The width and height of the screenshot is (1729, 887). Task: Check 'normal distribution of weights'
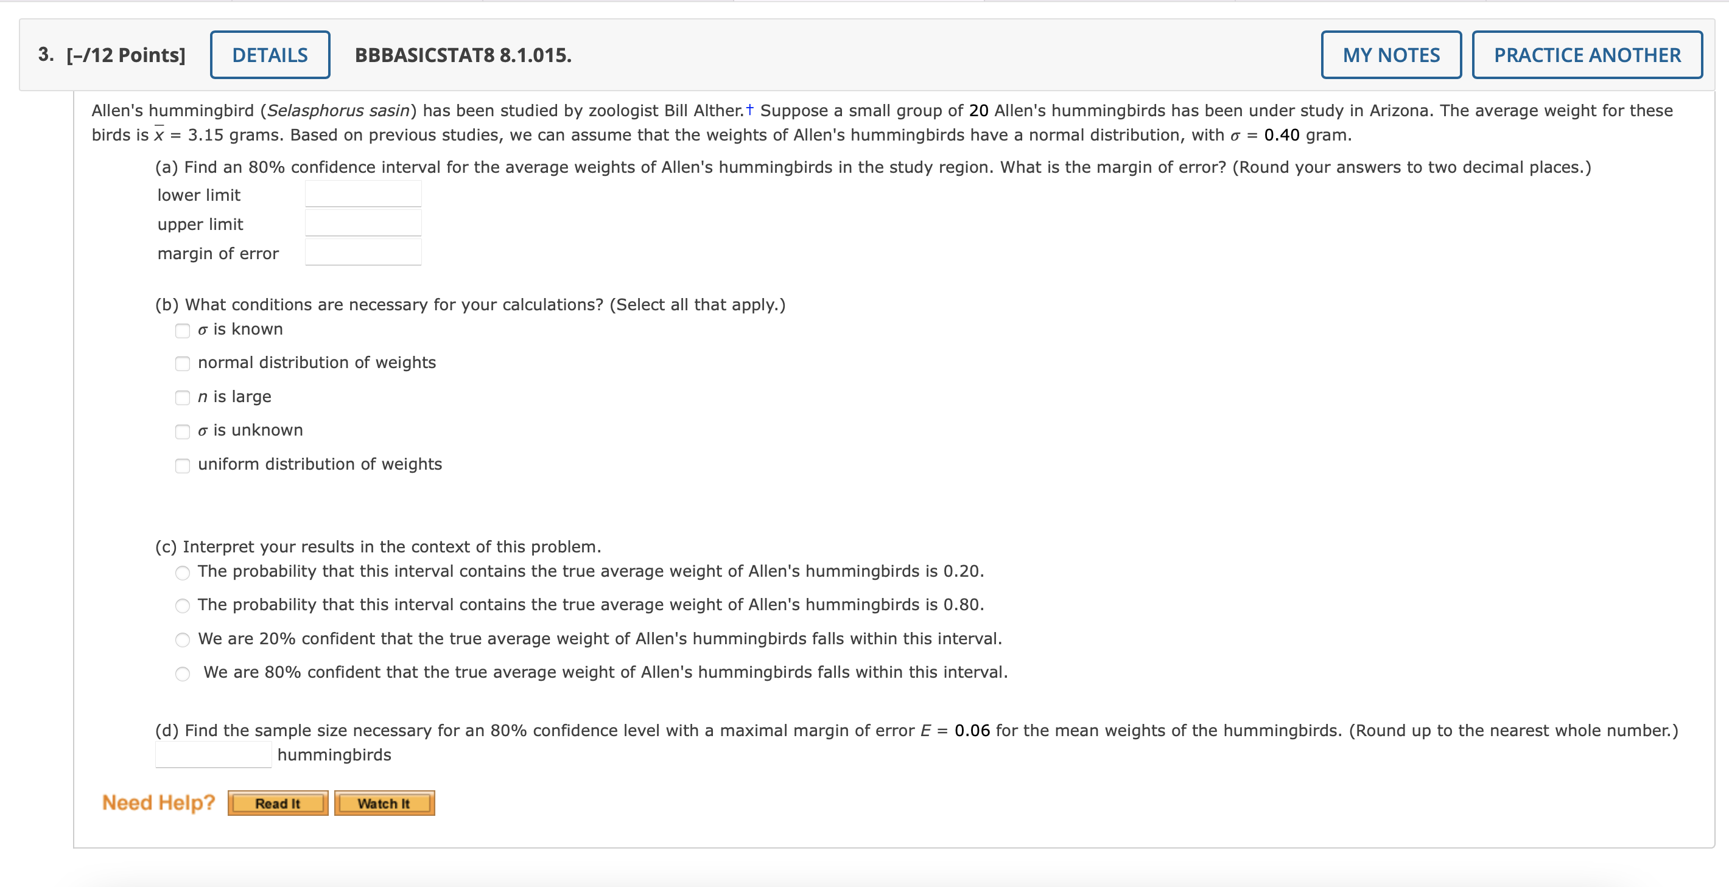coord(182,364)
